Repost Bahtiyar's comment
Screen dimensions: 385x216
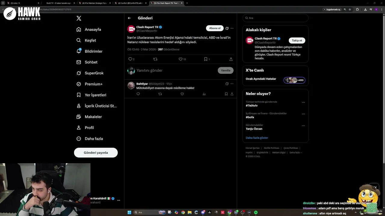(x=160, y=94)
